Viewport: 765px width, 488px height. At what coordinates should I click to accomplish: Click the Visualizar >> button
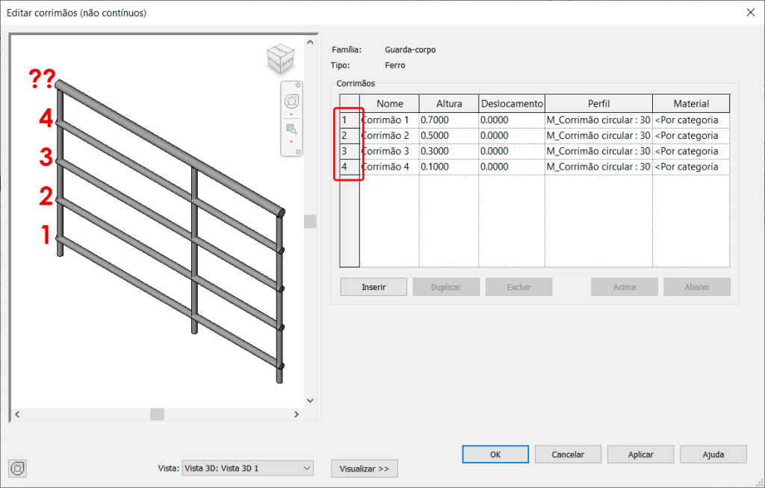pos(365,469)
